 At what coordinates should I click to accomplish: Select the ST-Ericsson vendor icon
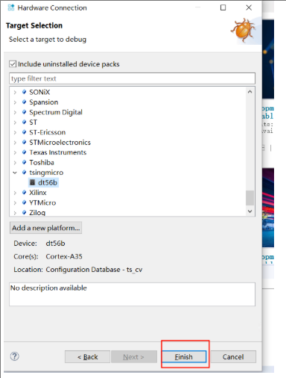pos(24,132)
